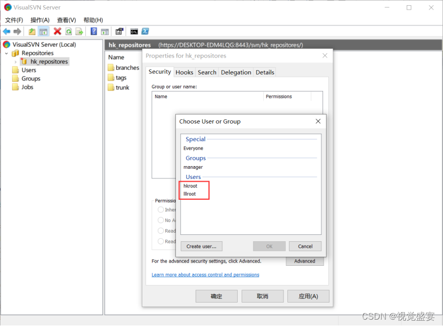Expand the hk_repositores tree node
This screenshot has width=443, height=326.
(15, 62)
